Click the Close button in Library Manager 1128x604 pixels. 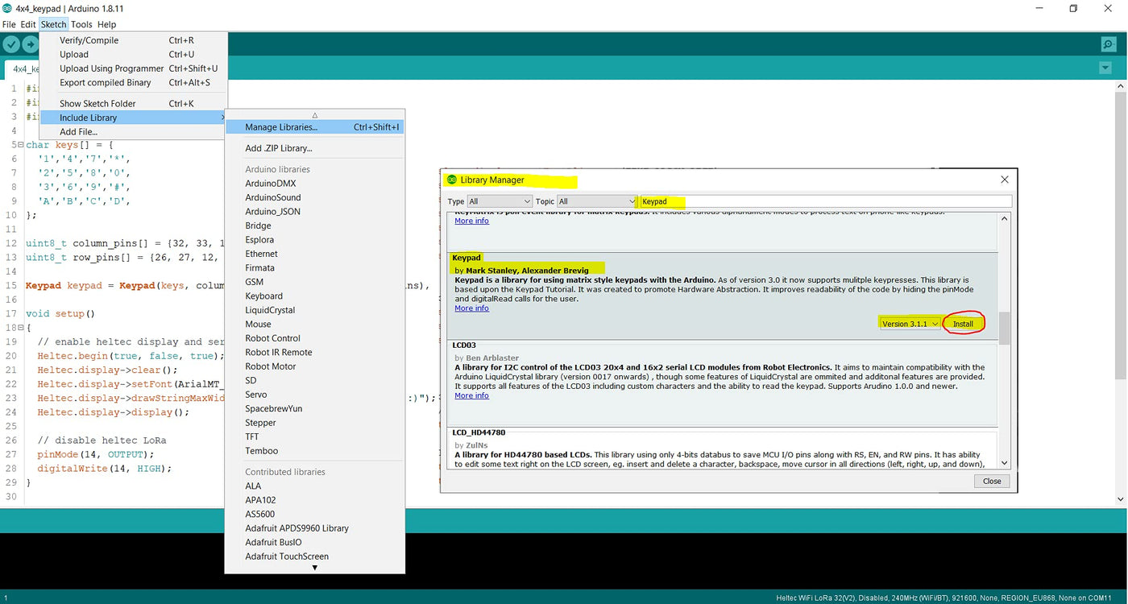coord(992,481)
